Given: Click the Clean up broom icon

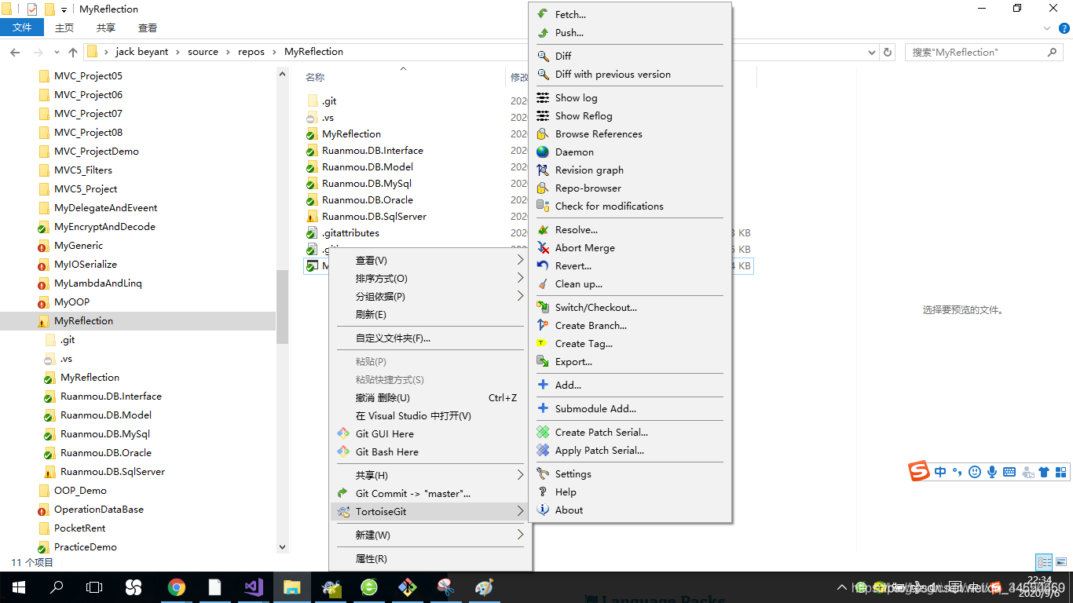Looking at the screenshot, I should tap(543, 283).
